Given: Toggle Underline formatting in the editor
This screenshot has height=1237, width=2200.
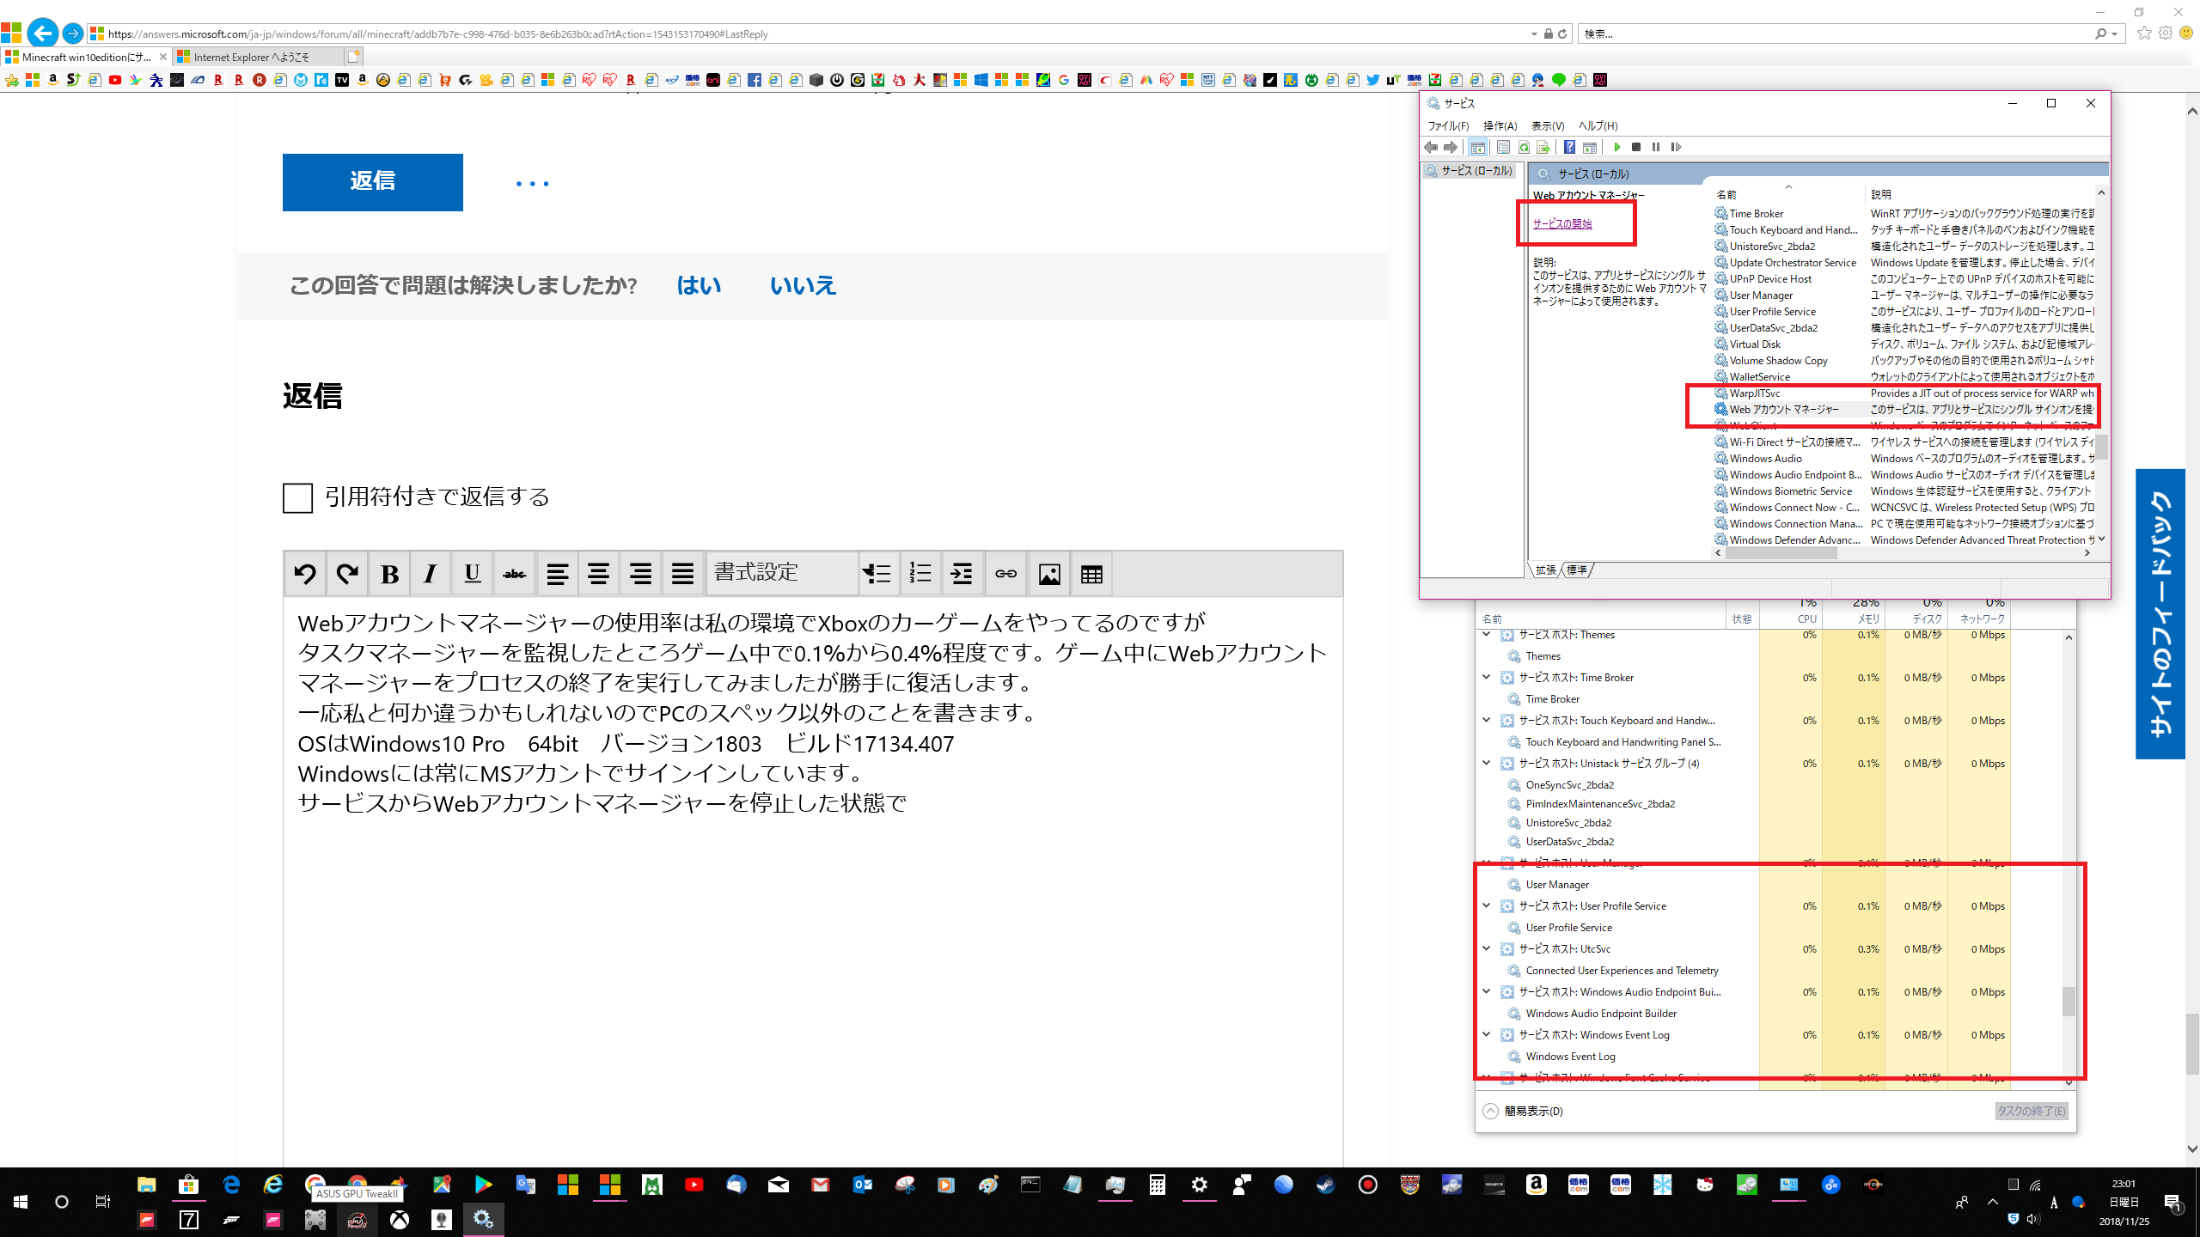Looking at the screenshot, I should (472, 574).
